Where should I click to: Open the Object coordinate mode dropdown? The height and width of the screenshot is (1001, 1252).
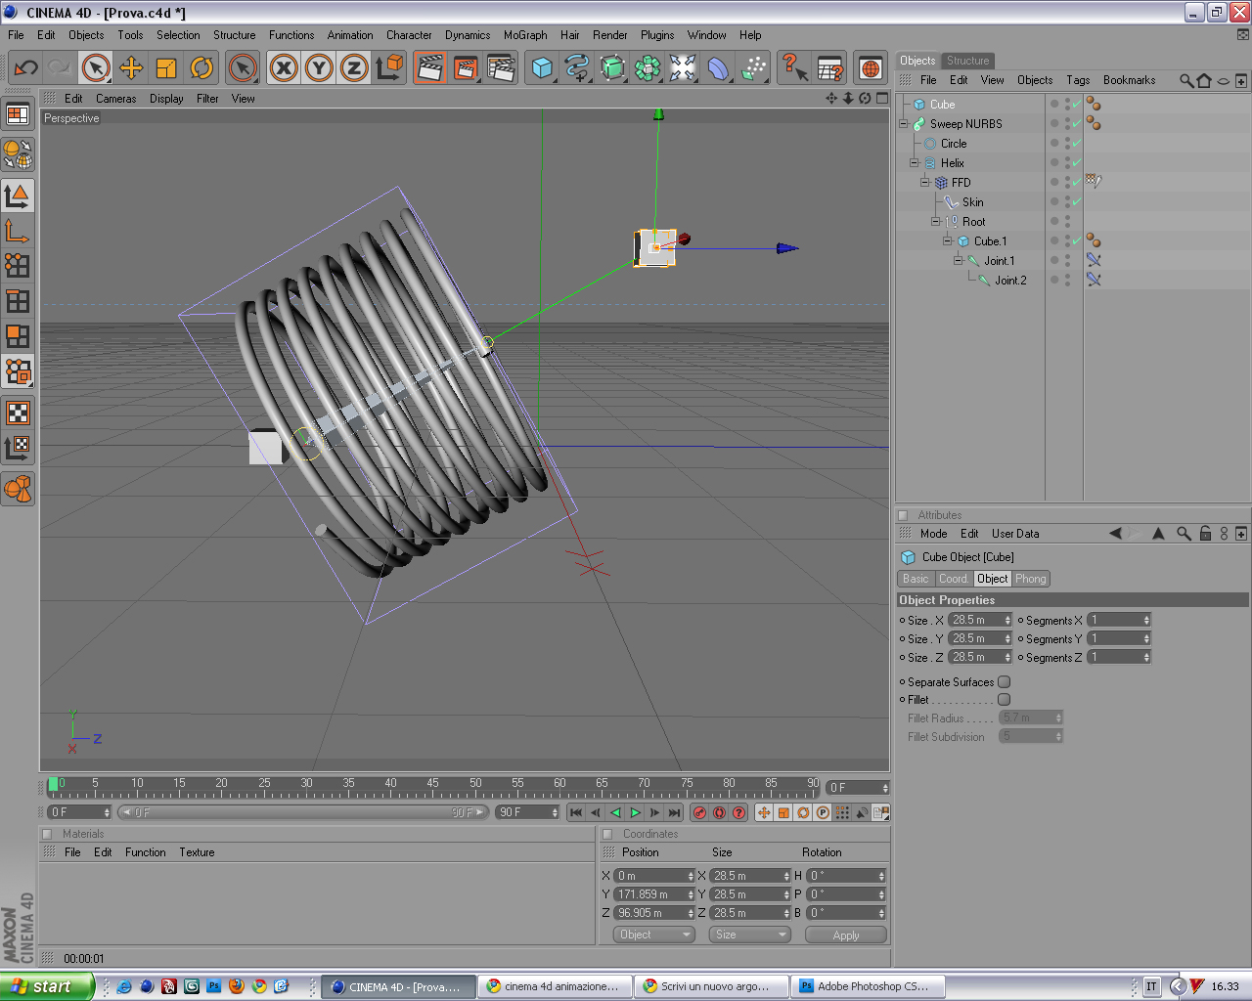pyautogui.click(x=654, y=935)
